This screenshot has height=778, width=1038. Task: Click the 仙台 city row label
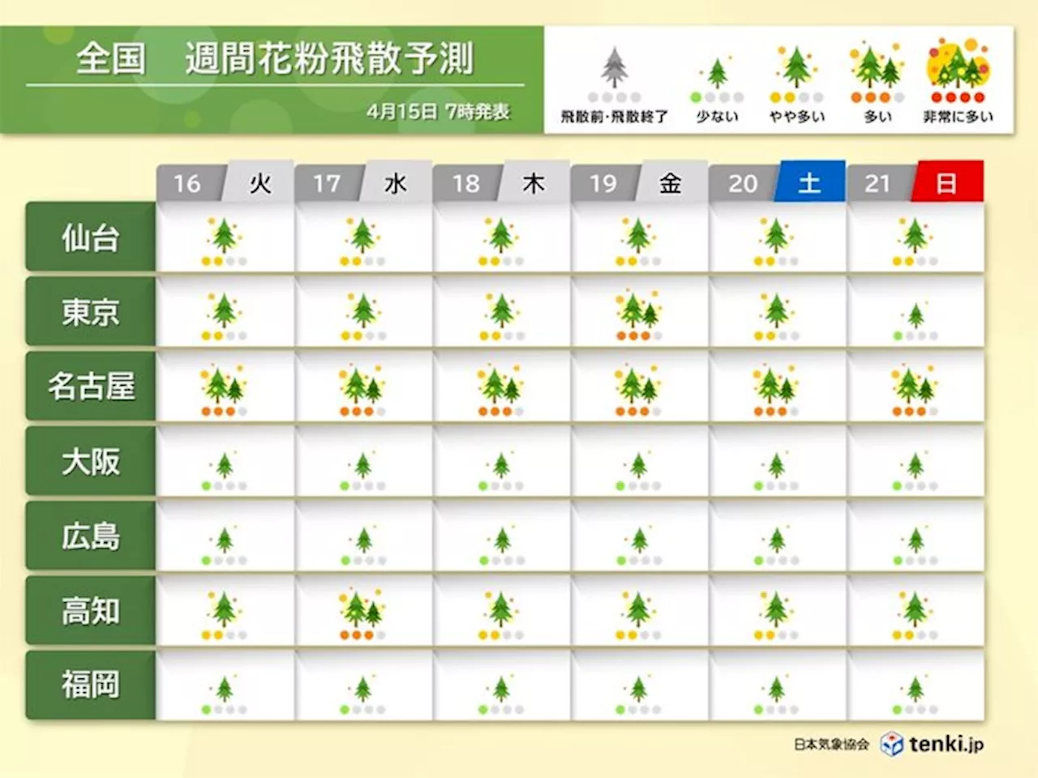pos(91,237)
